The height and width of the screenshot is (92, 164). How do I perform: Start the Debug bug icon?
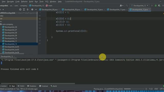coord(156,6)
